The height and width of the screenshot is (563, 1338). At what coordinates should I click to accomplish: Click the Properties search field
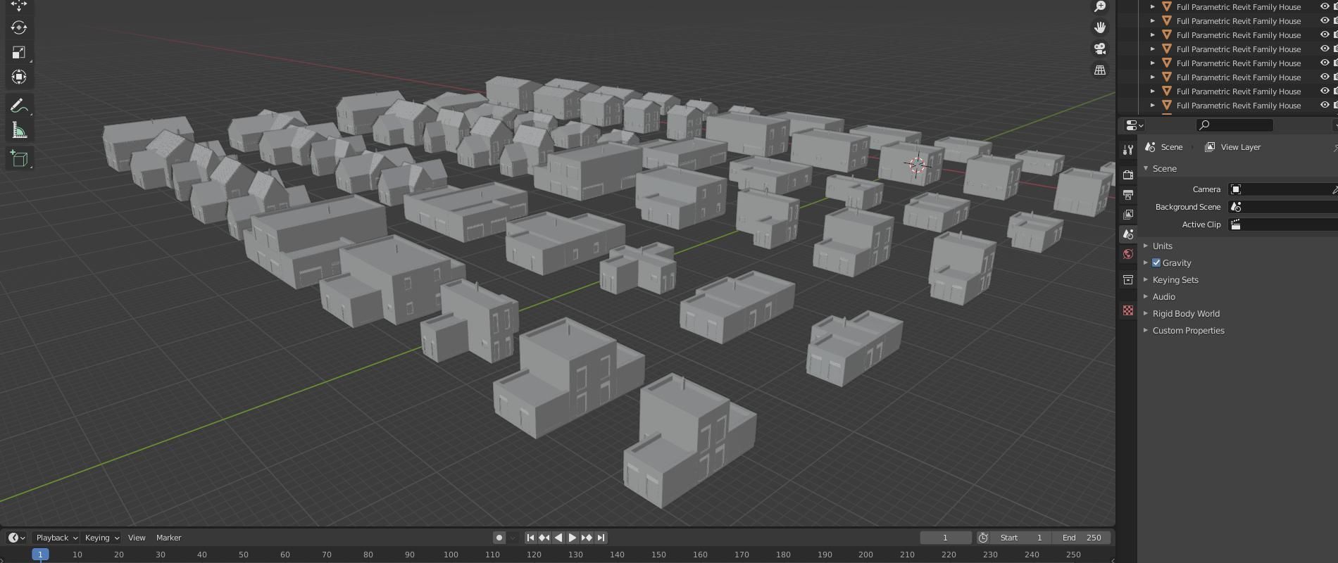click(1234, 125)
